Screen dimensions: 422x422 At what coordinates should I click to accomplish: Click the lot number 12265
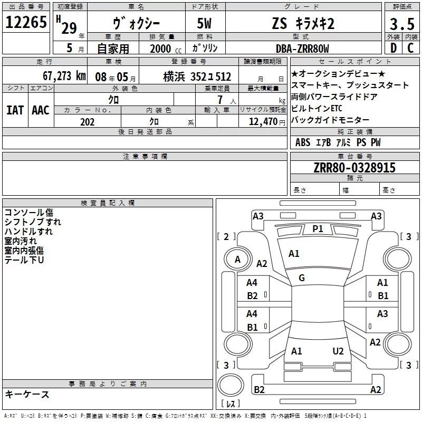click(26, 22)
